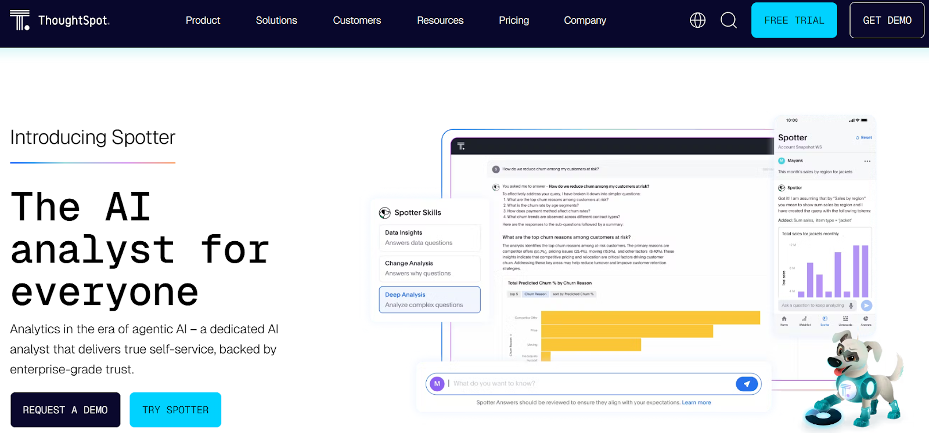Tap the Liveboards icon in the mobile nav
This screenshot has width=929, height=433.
[845, 320]
